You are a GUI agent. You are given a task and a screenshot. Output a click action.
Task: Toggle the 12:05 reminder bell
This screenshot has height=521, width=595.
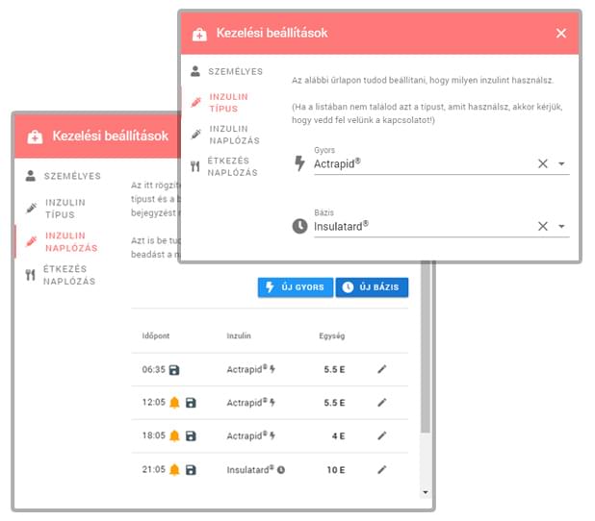(x=174, y=403)
